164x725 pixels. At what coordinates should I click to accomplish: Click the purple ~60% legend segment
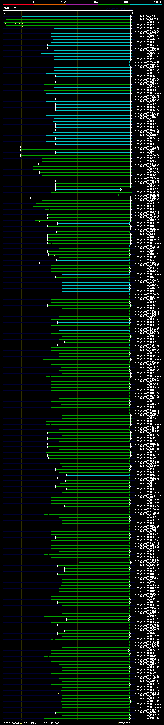coord(82,5)
